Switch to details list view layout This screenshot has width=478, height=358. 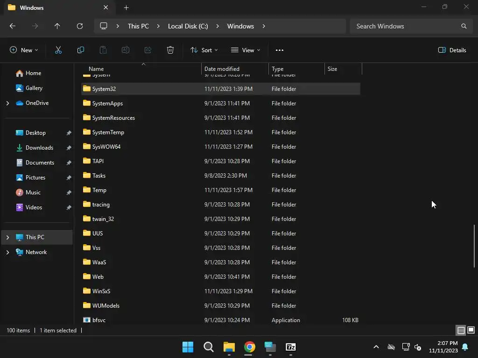(461, 330)
